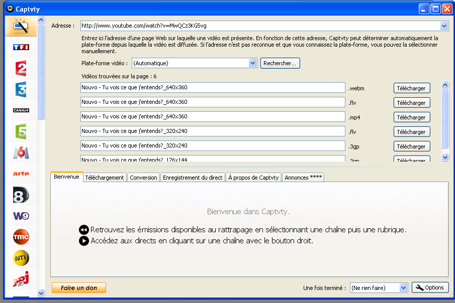Edit the .3gp 320x240 filename field

pyautogui.click(x=213, y=145)
